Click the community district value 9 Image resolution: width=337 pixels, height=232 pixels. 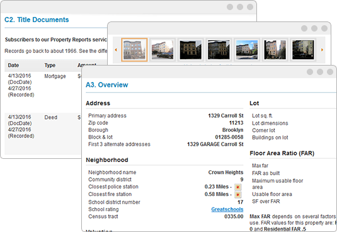(242, 179)
